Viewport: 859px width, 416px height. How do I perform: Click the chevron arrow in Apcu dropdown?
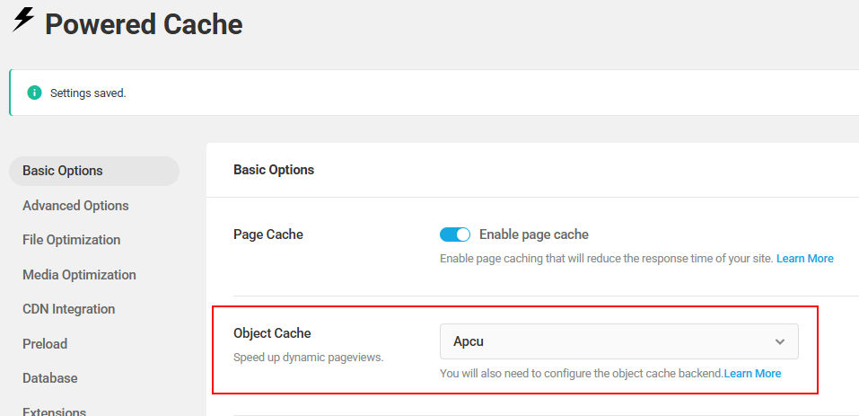780,342
